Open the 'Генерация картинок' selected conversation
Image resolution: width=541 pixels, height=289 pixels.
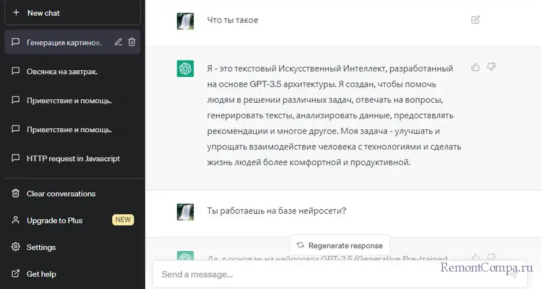[x=64, y=43]
